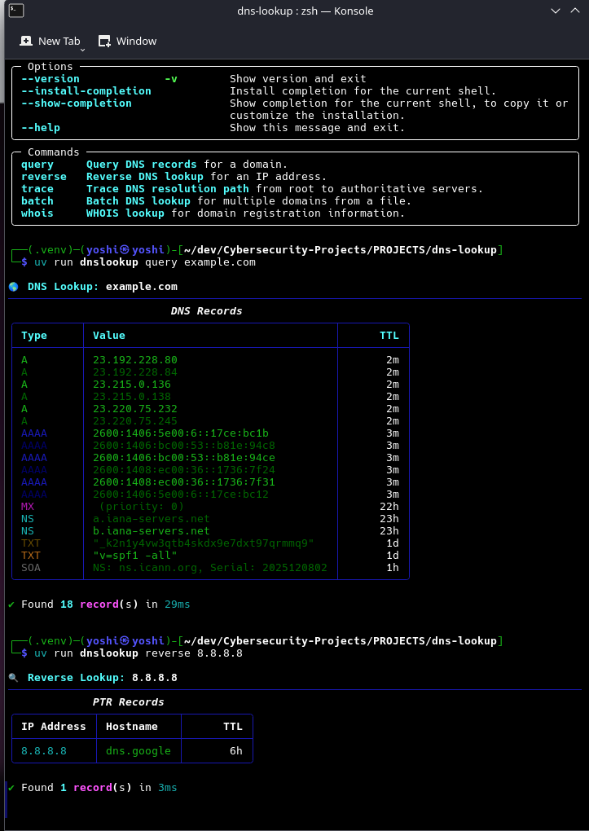Click the TTL header in DNS Records table
The height and width of the screenshot is (831, 589).
point(389,336)
